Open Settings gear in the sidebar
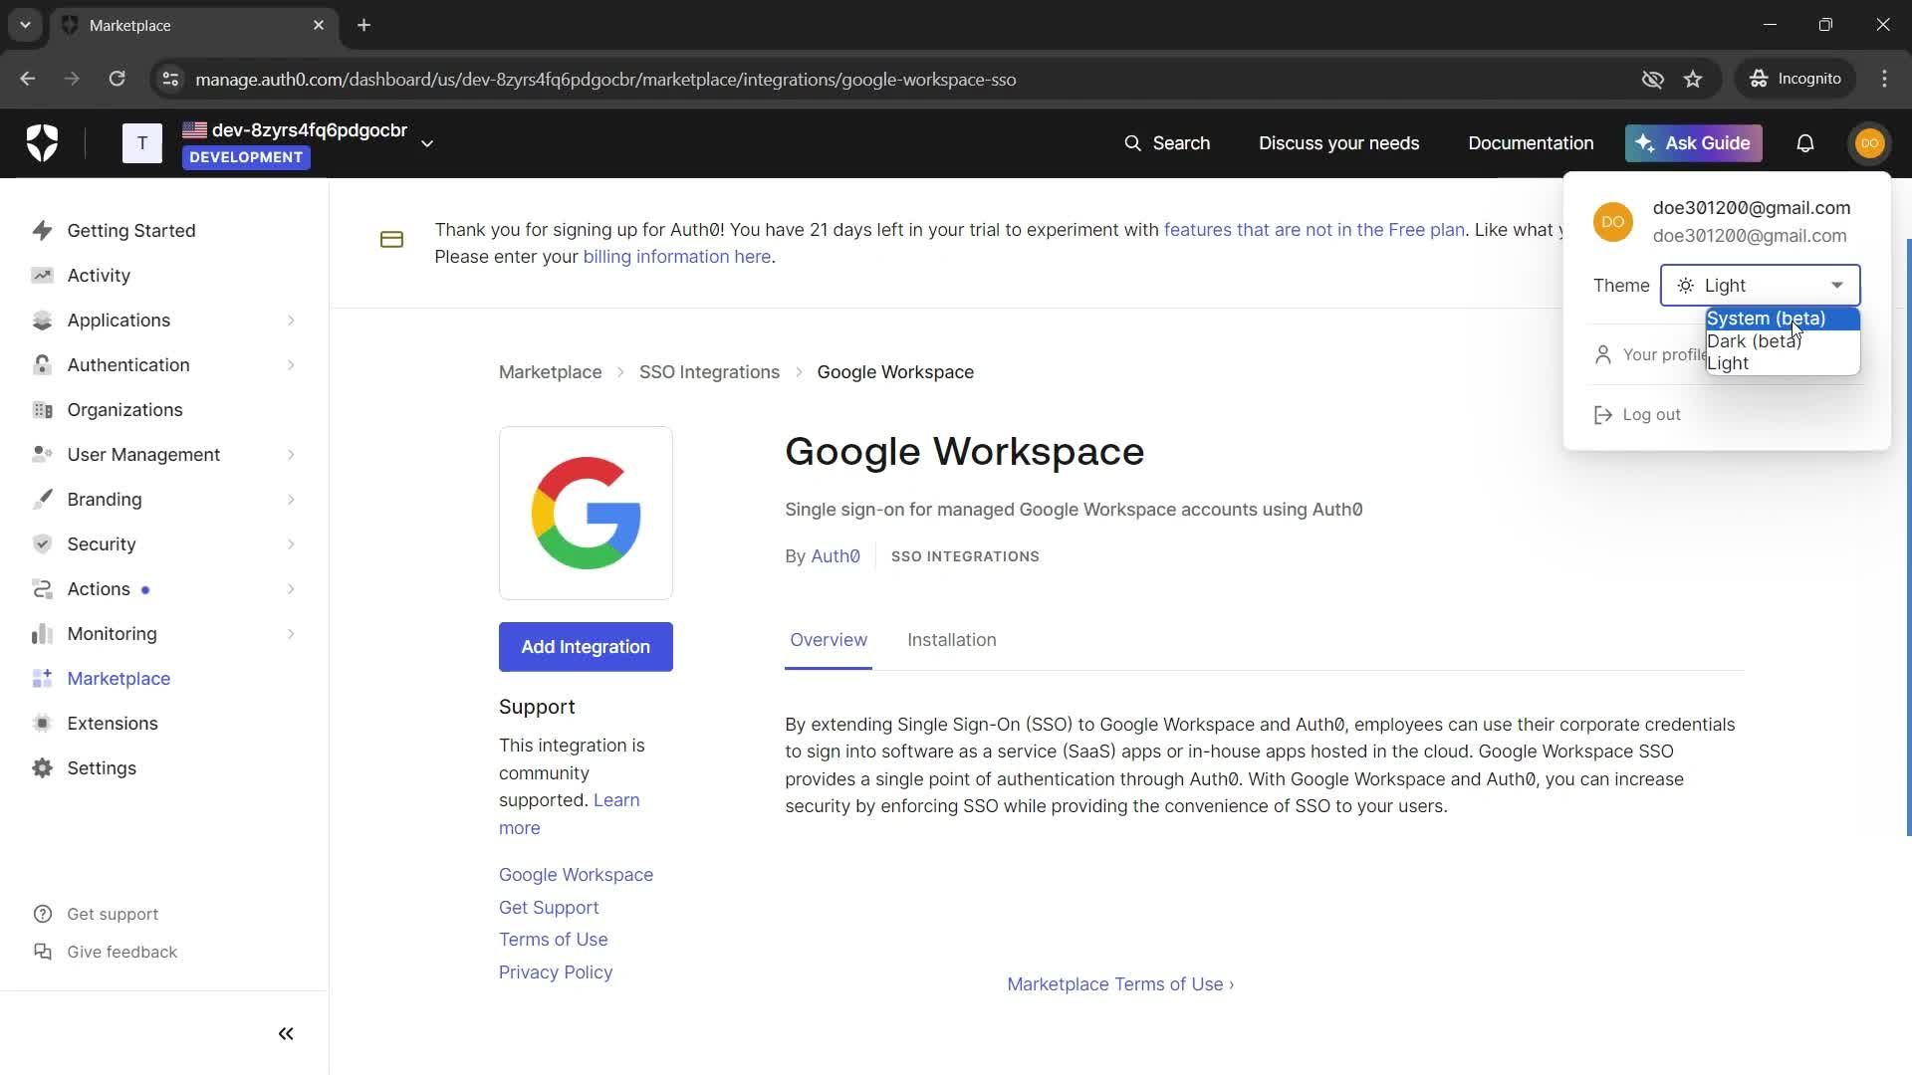The height and width of the screenshot is (1075, 1912). tap(42, 767)
